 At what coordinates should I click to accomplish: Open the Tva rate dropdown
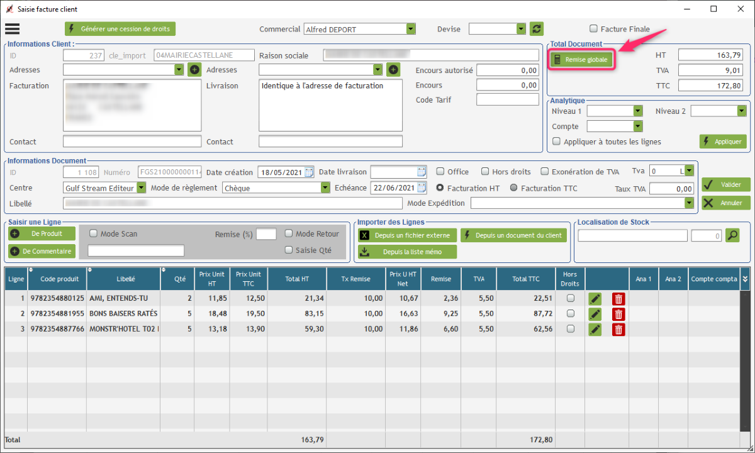coord(689,171)
